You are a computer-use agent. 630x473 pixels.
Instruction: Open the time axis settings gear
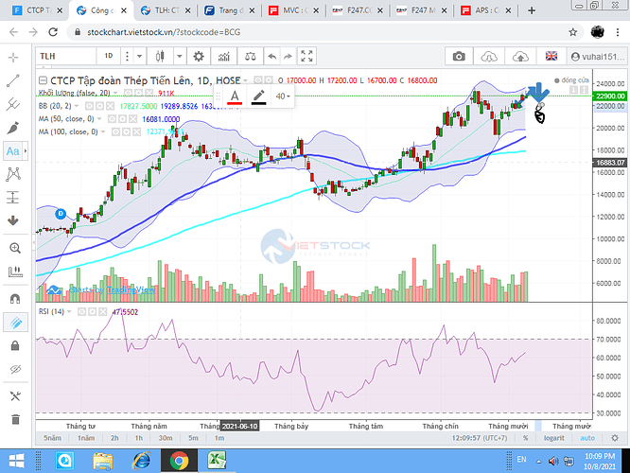pos(615,438)
